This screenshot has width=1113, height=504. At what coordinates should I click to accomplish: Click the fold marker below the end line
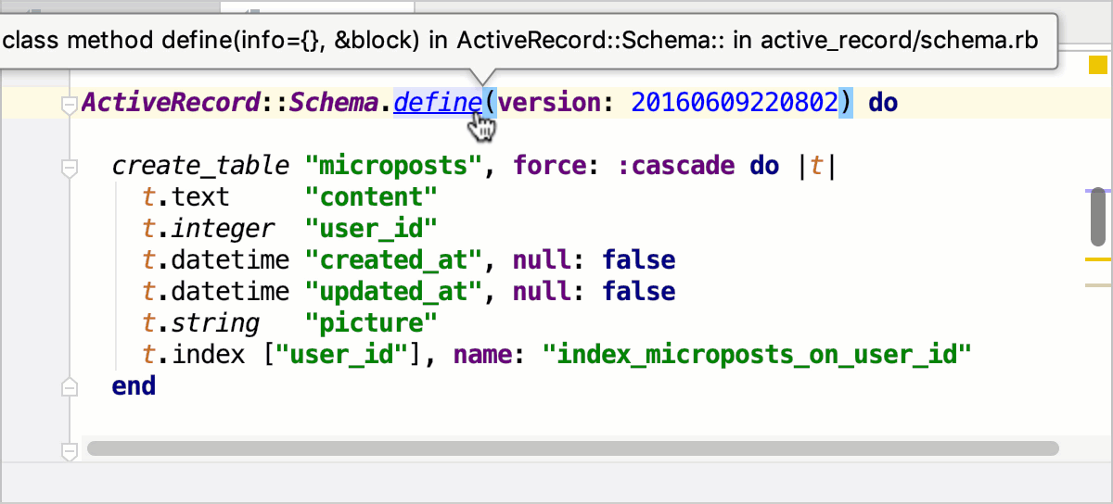[x=69, y=451]
